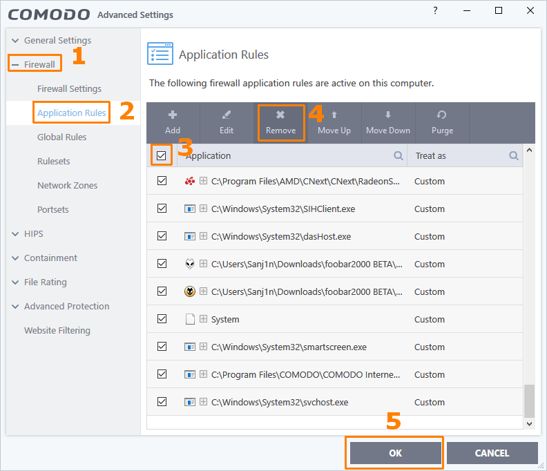Image resolution: width=547 pixels, height=471 pixels.
Task: Expand svchost.exe rule details
Action: pos(203,401)
